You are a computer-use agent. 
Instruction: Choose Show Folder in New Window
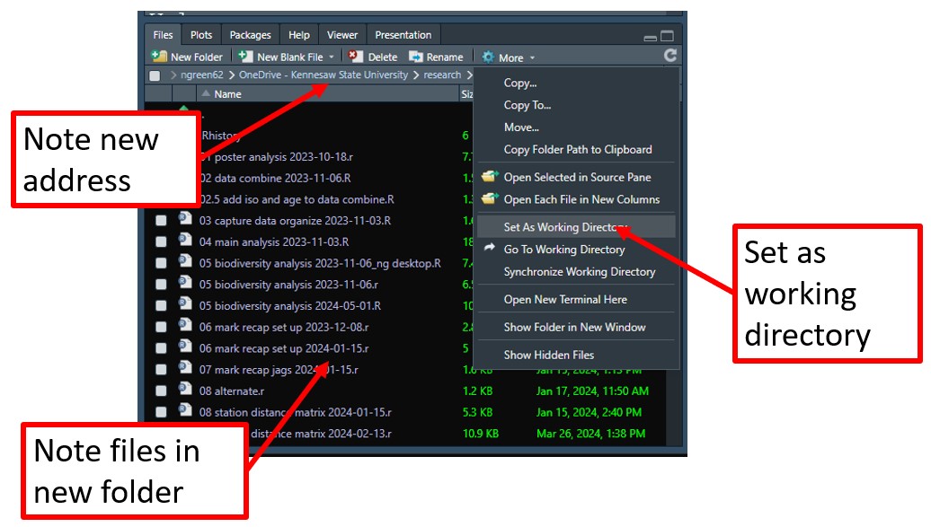[576, 327]
